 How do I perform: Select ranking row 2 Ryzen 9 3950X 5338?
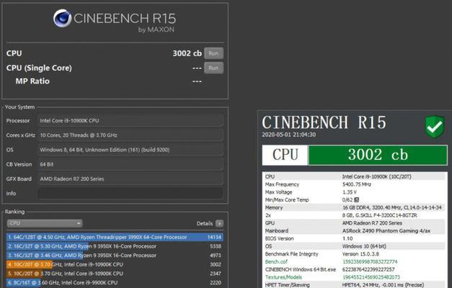(115, 246)
